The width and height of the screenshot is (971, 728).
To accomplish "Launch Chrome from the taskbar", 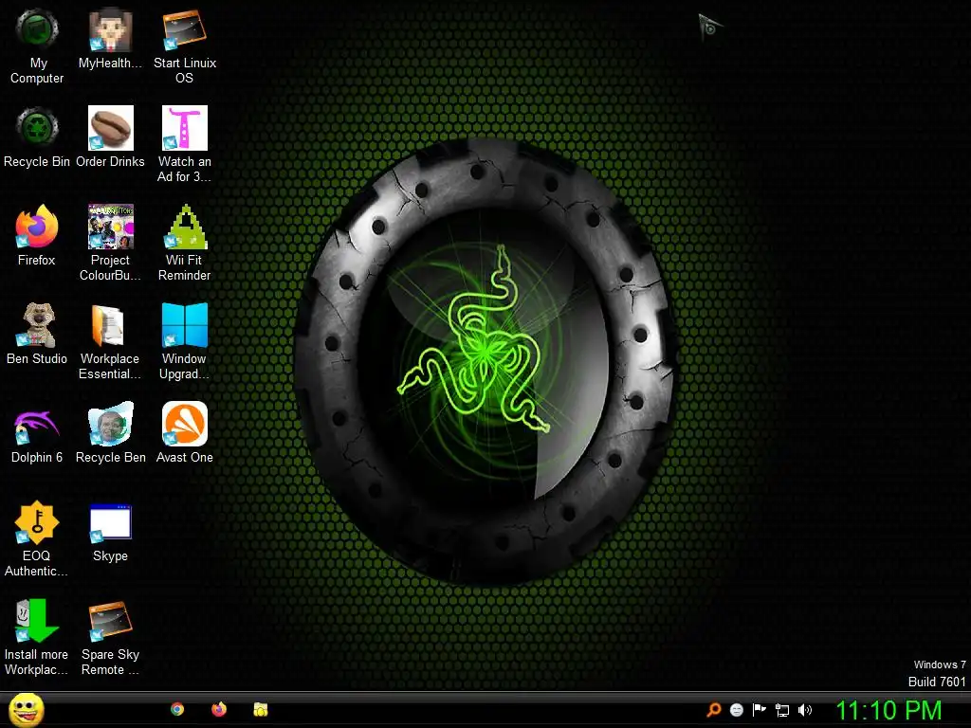I will (x=177, y=709).
